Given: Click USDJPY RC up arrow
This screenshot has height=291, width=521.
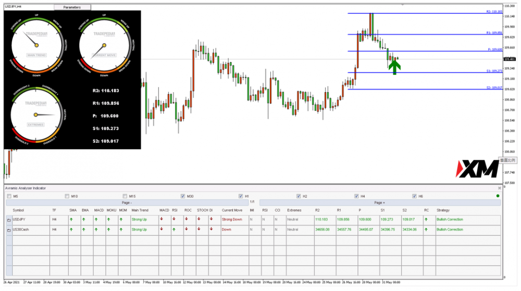Looking at the screenshot, I should pyautogui.click(x=426, y=219).
